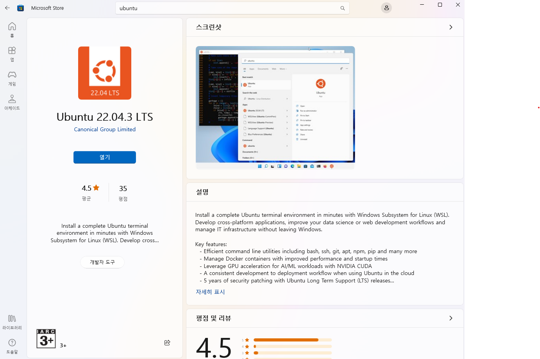Open the Canonical Group Limited publisher link

point(105,129)
